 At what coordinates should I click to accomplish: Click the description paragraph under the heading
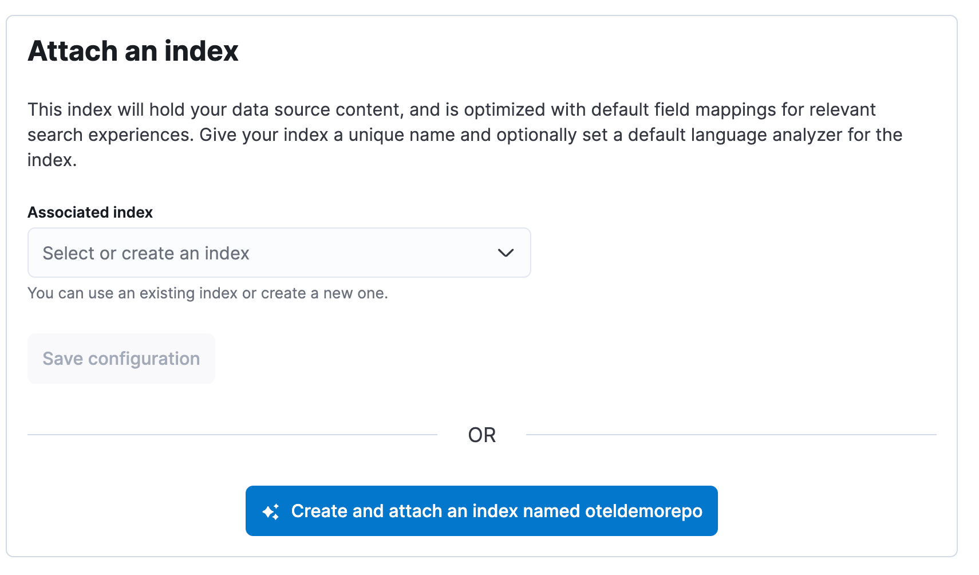pos(464,135)
